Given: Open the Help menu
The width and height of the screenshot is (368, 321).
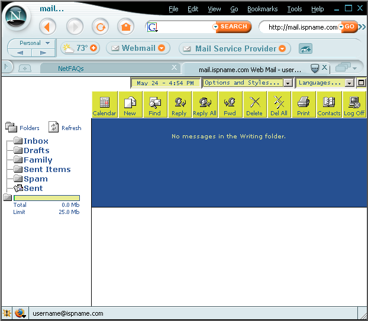Looking at the screenshot, I should (318, 9).
